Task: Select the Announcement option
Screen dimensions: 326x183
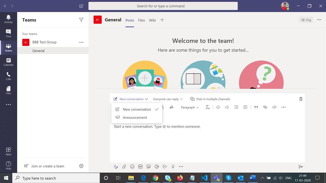Action: 135,117
